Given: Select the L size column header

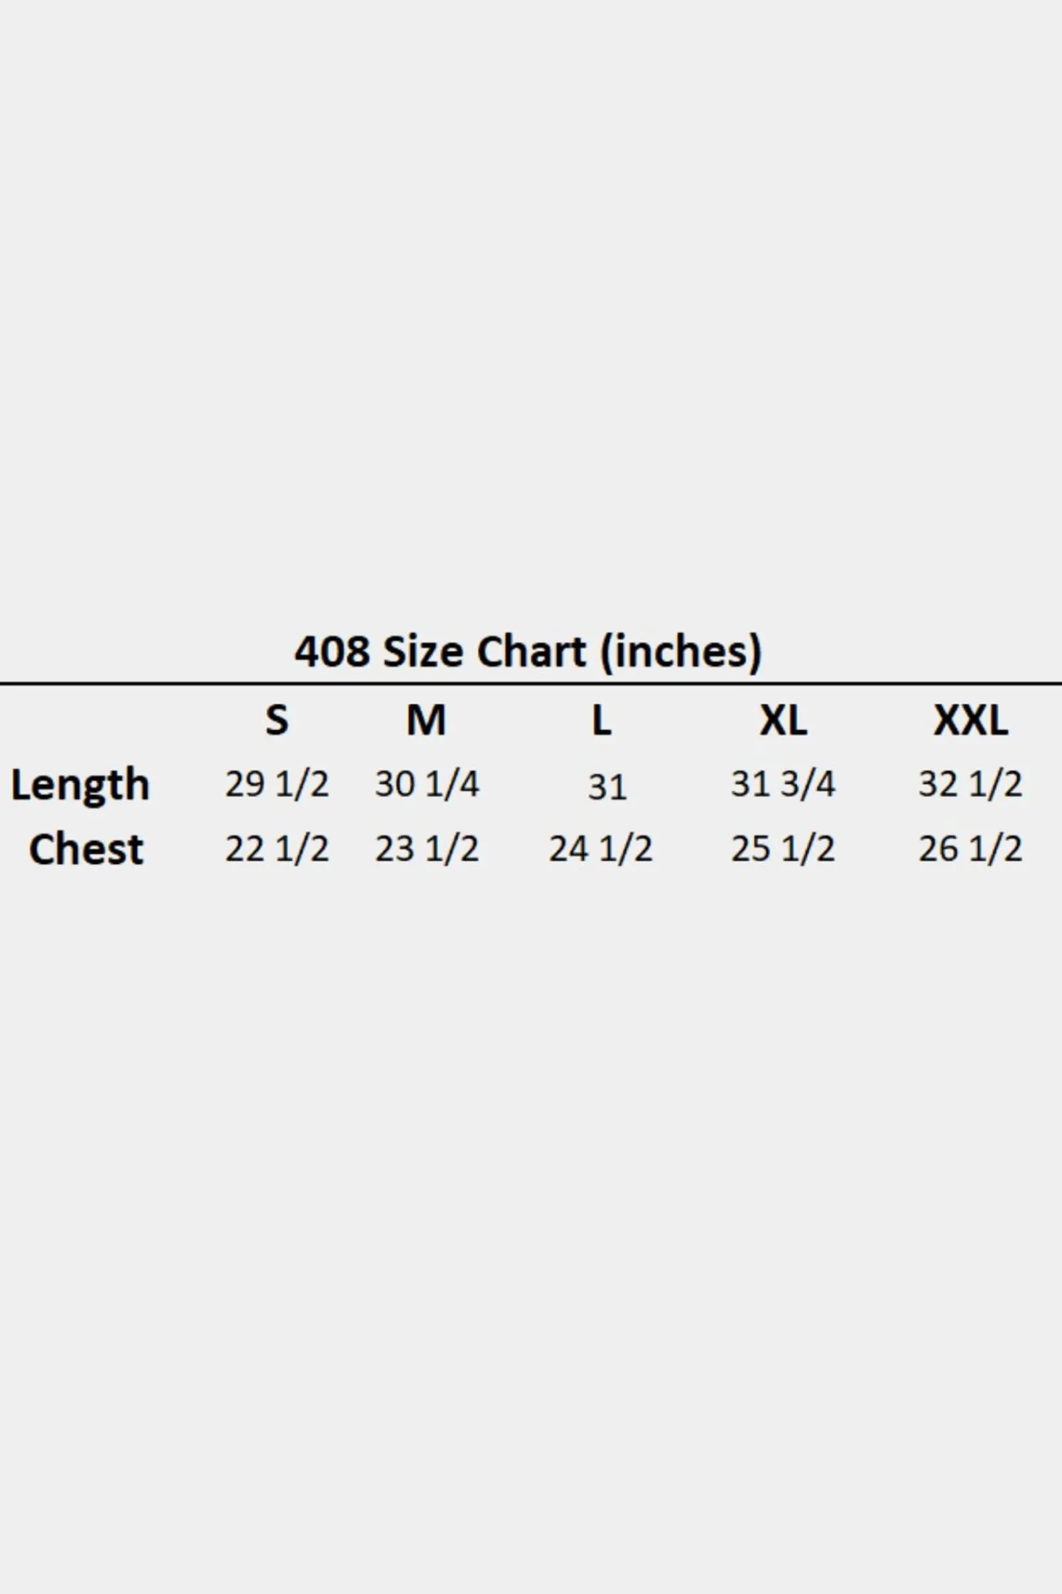Looking at the screenshot, I should coord(601,720).
